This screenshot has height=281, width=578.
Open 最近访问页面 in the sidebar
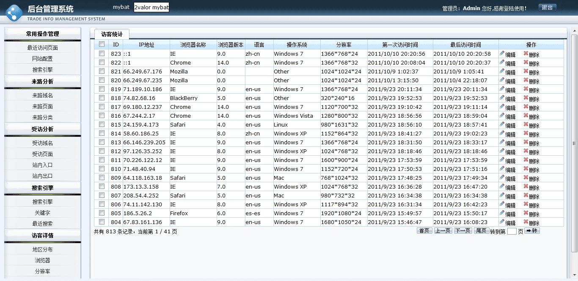click(x=42, y=48)
